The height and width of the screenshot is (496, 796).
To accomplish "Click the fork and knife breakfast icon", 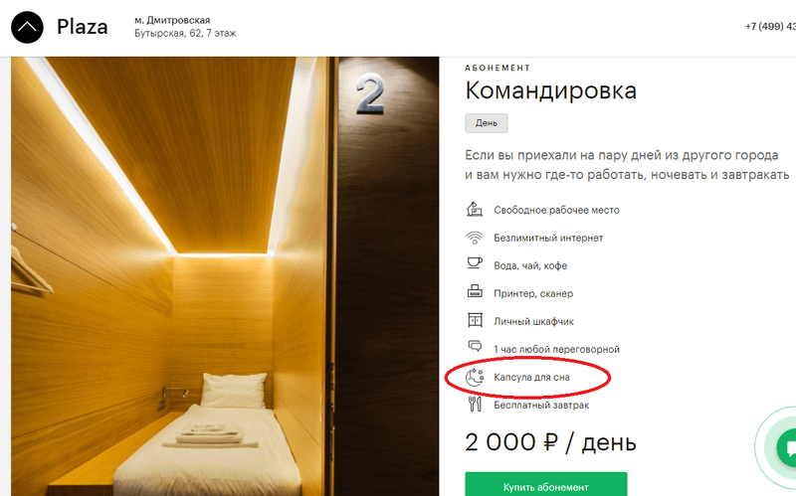I will tap(475, 404).
